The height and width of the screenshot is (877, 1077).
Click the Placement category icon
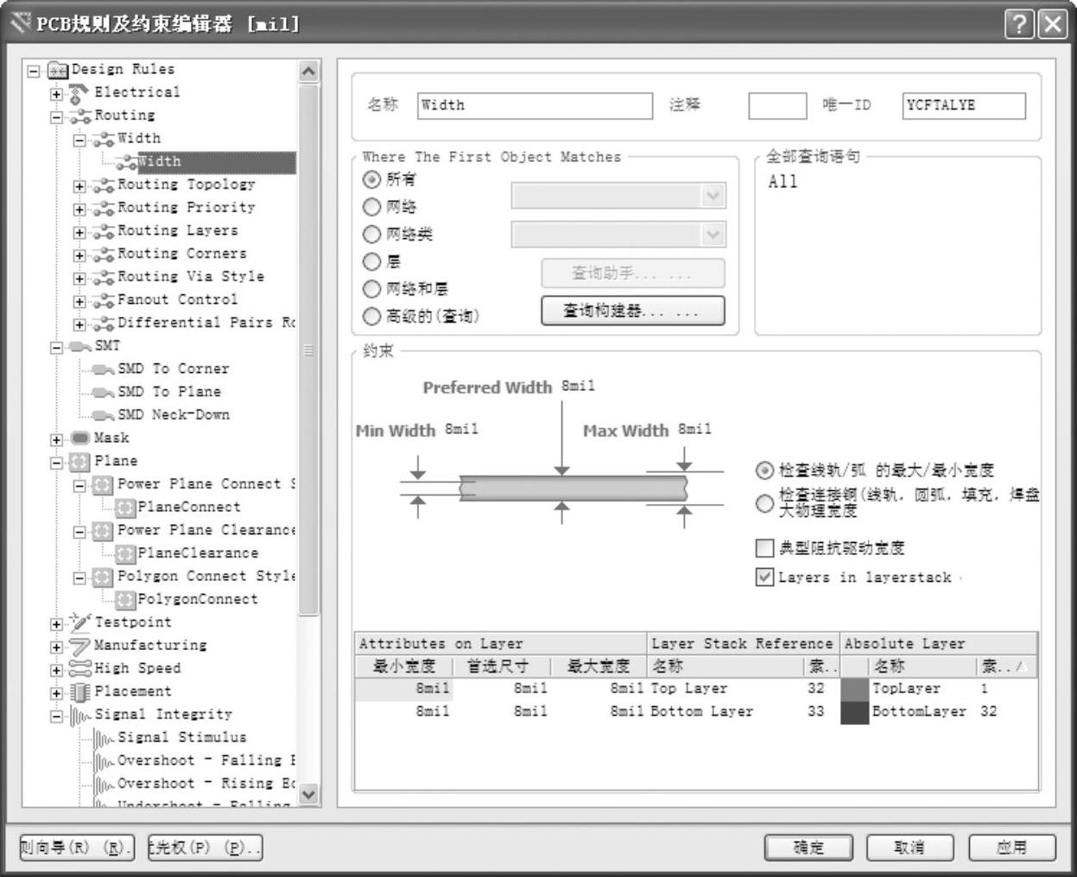[79, 692]
